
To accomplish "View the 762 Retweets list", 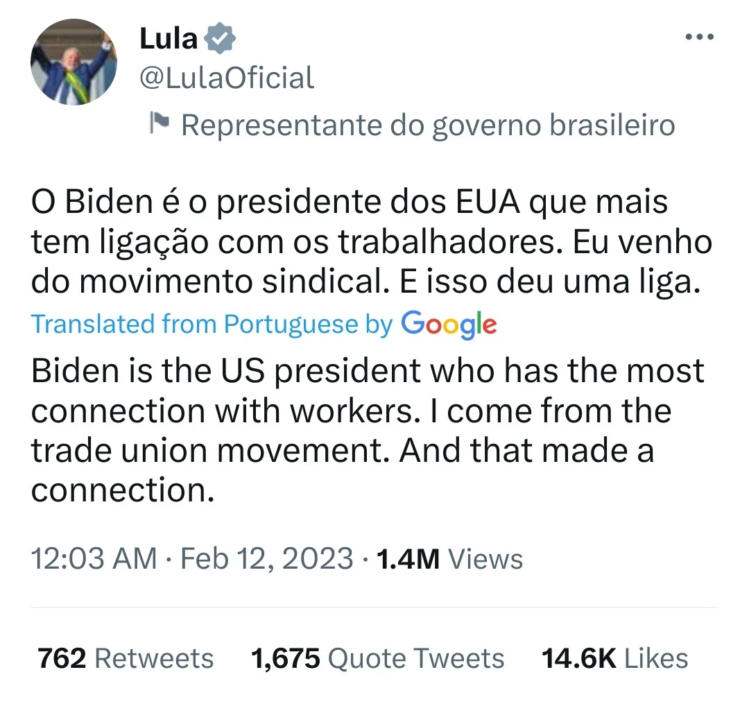I will pyautogui.click(x=126, y=658).
